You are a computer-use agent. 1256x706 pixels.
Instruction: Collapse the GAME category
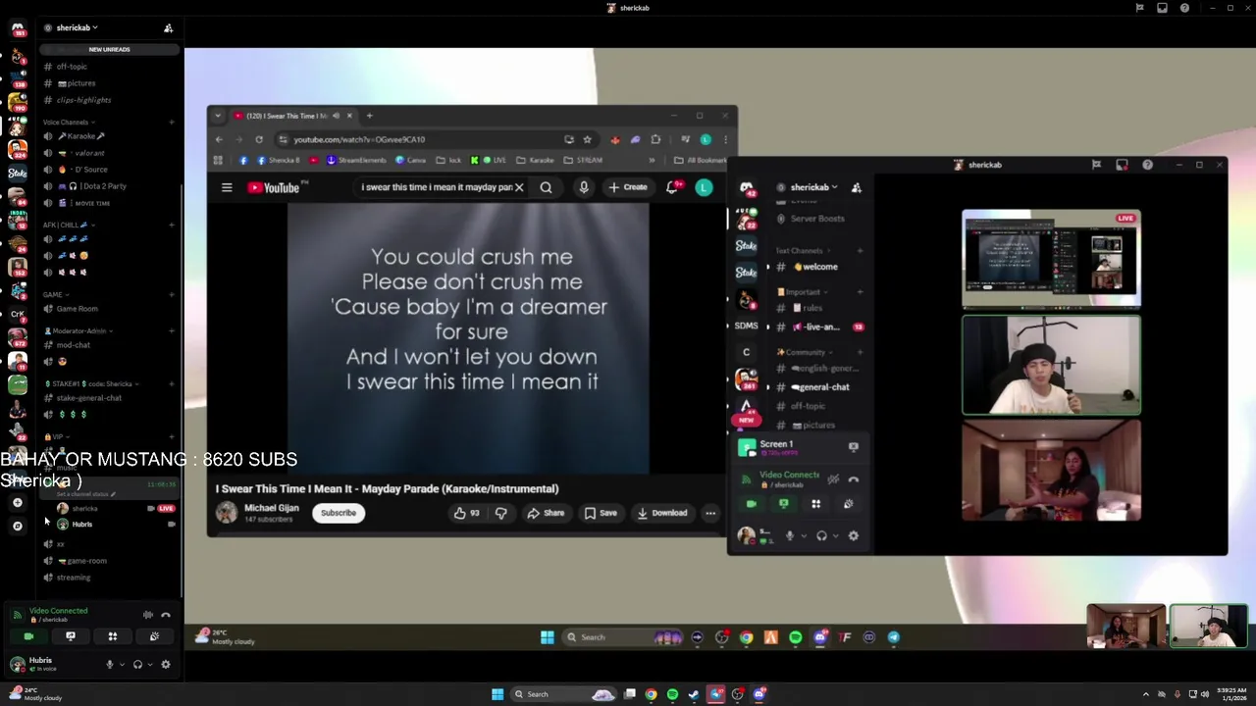55,294
